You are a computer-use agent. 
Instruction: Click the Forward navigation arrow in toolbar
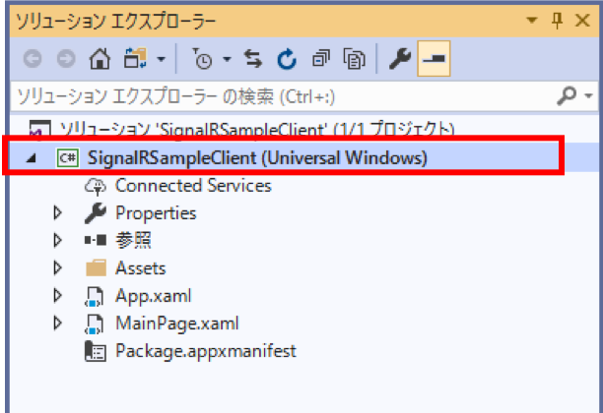pyautogui.click(x=66, y=59)
